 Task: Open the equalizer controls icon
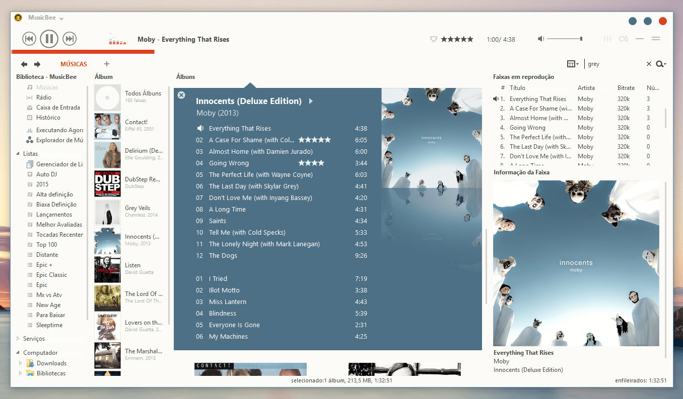click(607, 39)
